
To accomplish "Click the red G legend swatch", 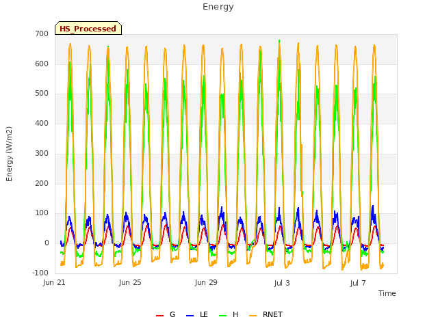I will point(159,316).
